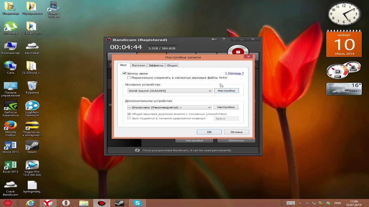Click Настройки beside Win8 Sound device

click(227, 91)
